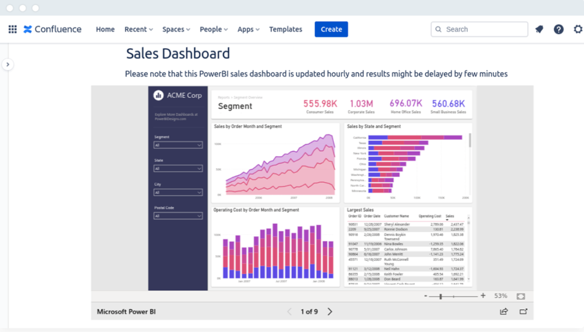Image resolution: width=584 pixels, height=332 pixels.
Task: Open the Confluence notifications bell
Action: point(539,29)
